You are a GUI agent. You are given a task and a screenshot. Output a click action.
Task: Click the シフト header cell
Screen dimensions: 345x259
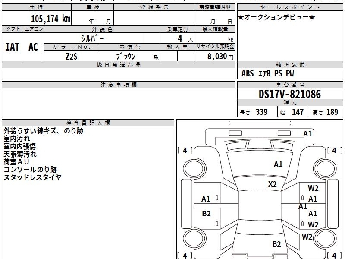click(13, 29)
